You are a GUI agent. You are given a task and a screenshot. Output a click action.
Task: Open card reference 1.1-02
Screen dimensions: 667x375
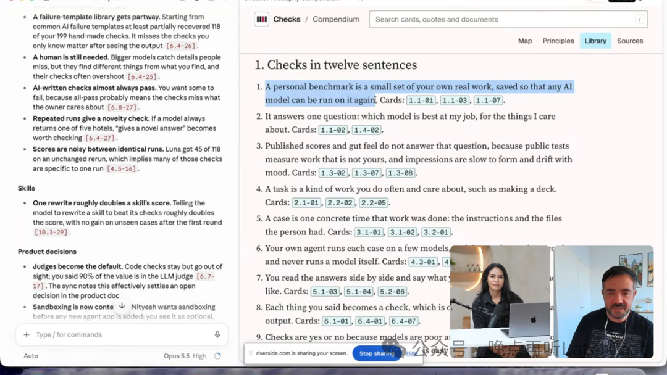tap(333, 130)
